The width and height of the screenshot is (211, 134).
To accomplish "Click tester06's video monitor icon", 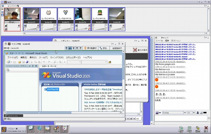I will 111,25.
